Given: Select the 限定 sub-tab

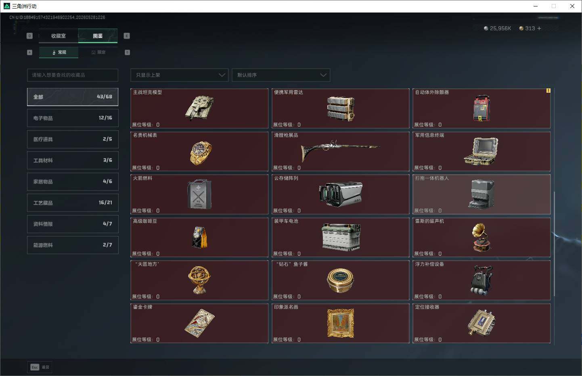Looking at the screenshot, I should (x=98, y=52).
